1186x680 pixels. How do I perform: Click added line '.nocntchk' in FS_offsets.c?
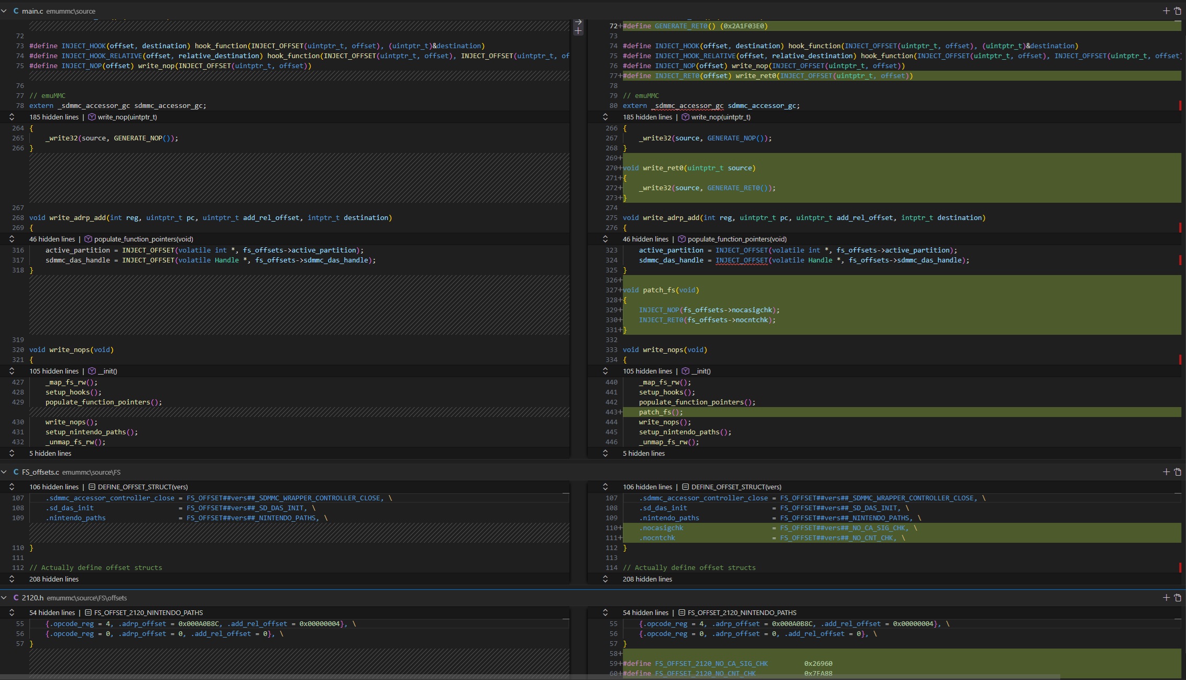[x=902, y=538]
